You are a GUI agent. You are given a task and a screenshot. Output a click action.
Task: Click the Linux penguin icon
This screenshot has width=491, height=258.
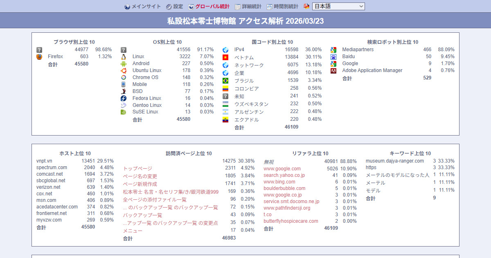point(124,57)
